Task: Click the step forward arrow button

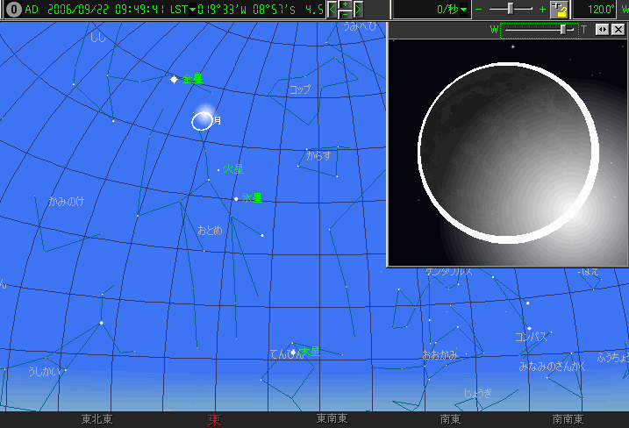Action: 359,10
